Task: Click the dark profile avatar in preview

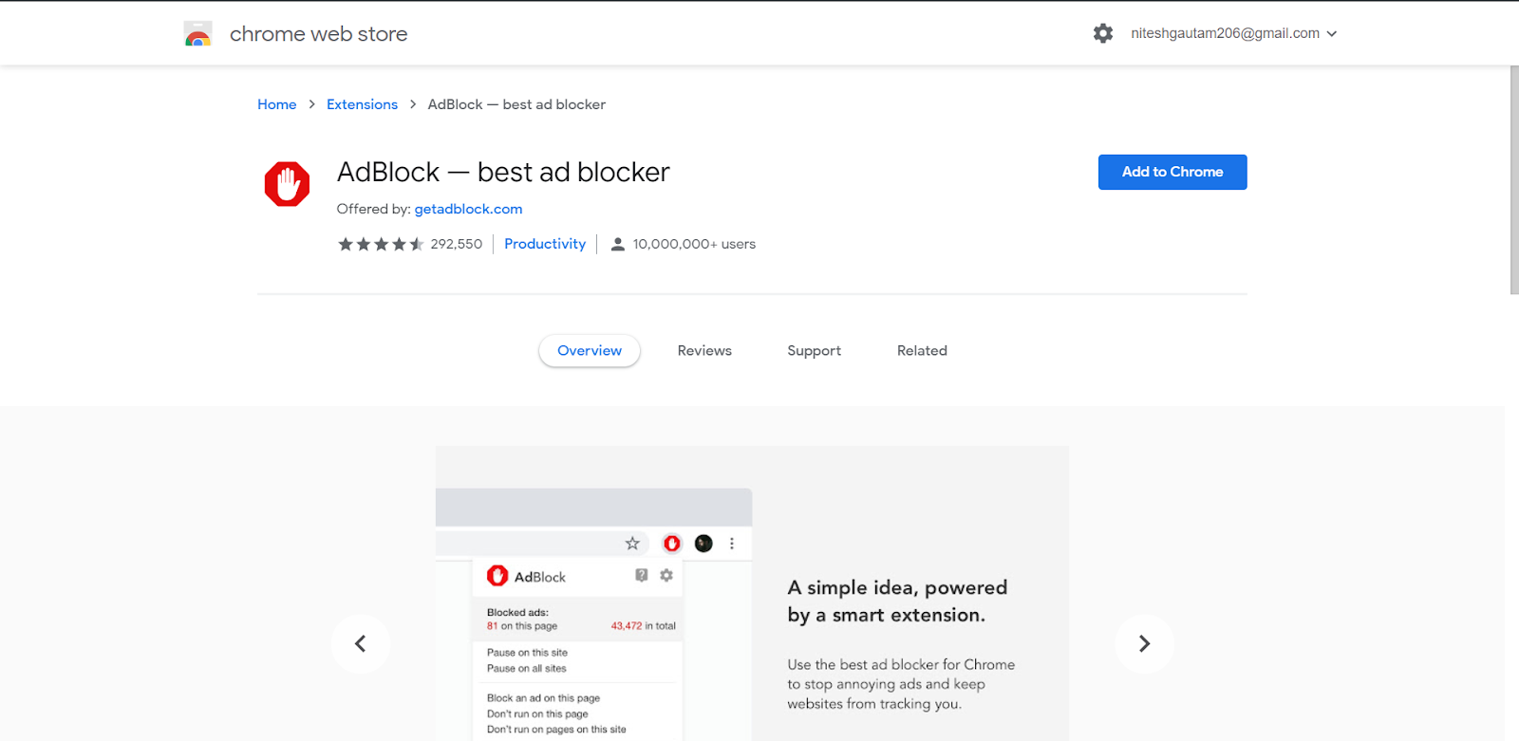Action: click(703, 544)
